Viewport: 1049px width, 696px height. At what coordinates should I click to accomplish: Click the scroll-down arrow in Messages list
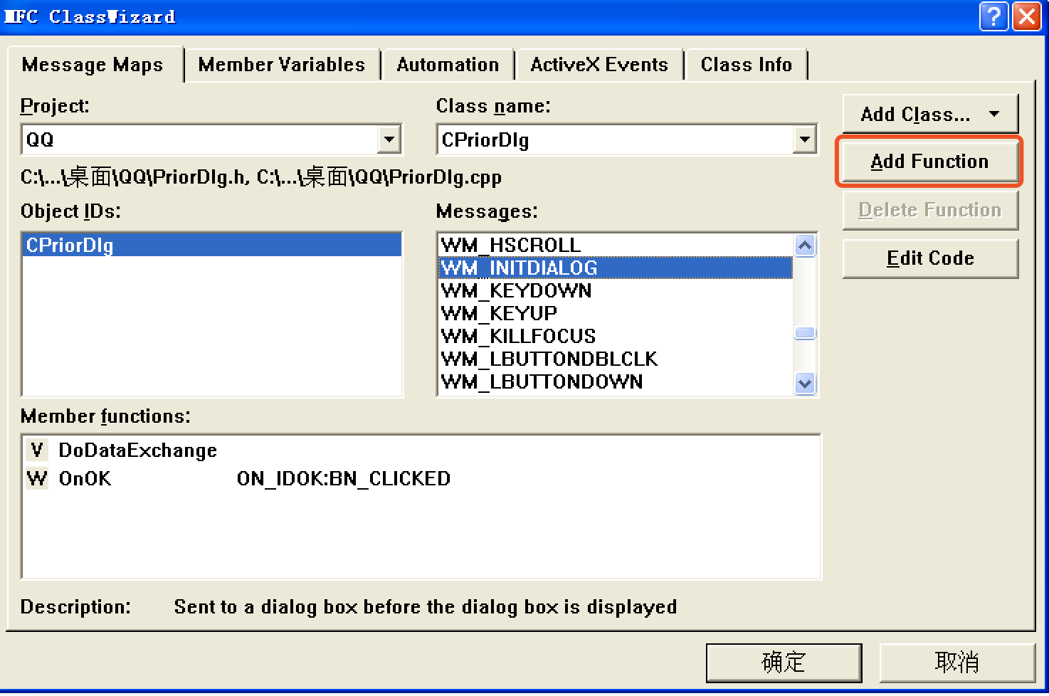click(x=805, y=384)
